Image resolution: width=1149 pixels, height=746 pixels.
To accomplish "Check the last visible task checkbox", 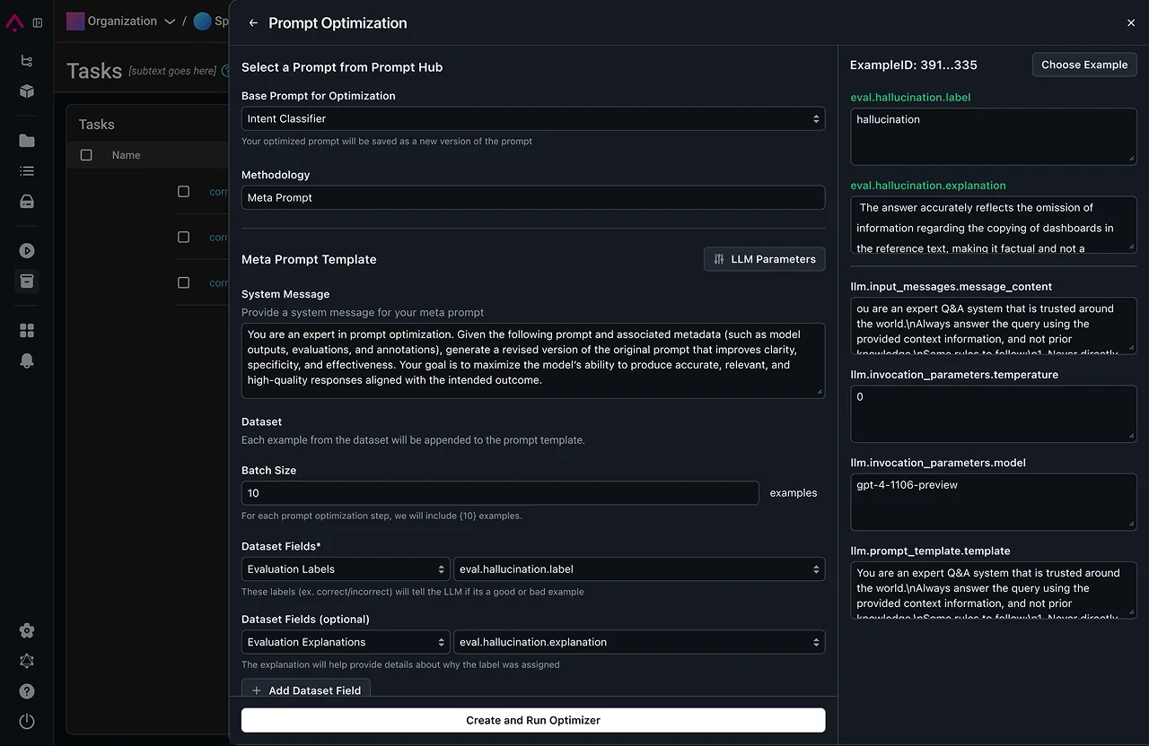I will point(183,282).
